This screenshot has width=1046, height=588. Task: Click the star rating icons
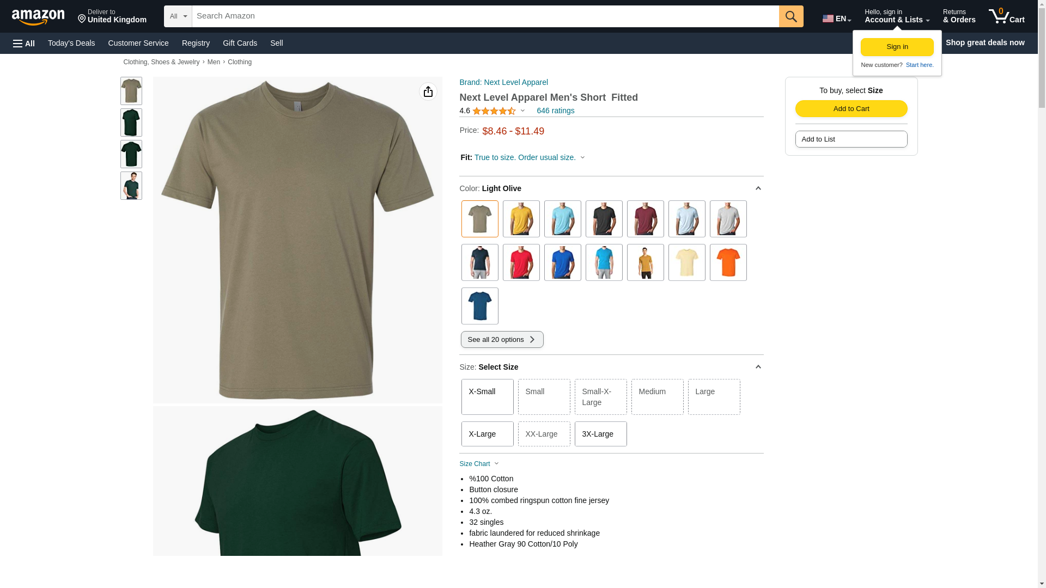point(494,111)
